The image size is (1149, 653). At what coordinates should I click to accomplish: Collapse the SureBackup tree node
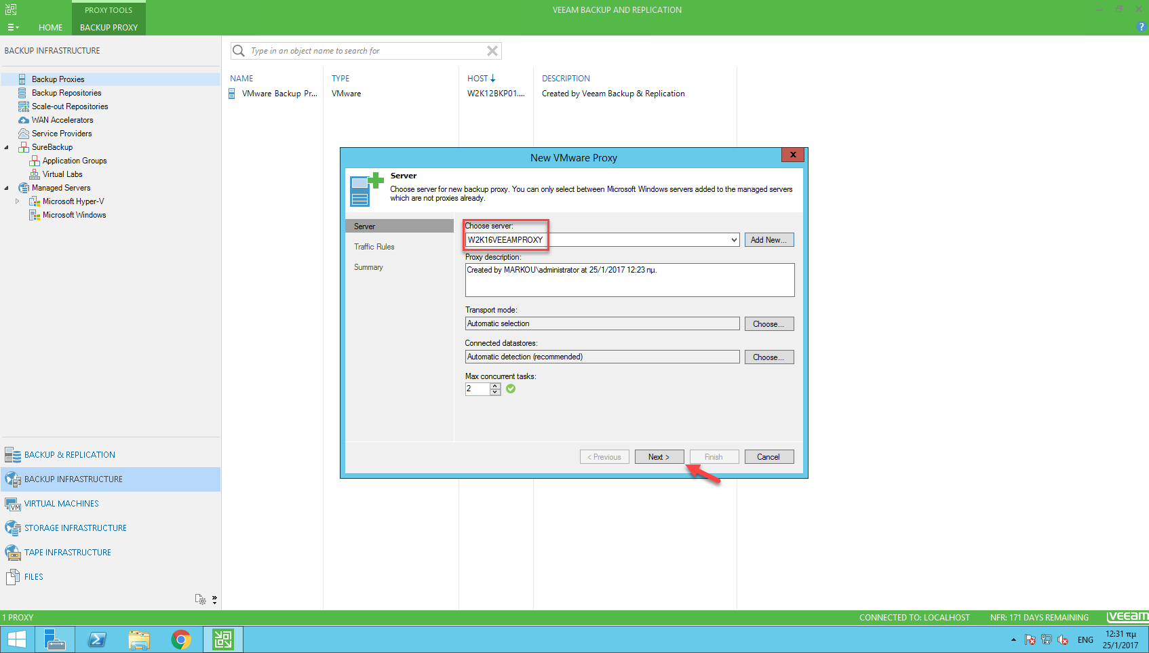(x=7, y=147)
